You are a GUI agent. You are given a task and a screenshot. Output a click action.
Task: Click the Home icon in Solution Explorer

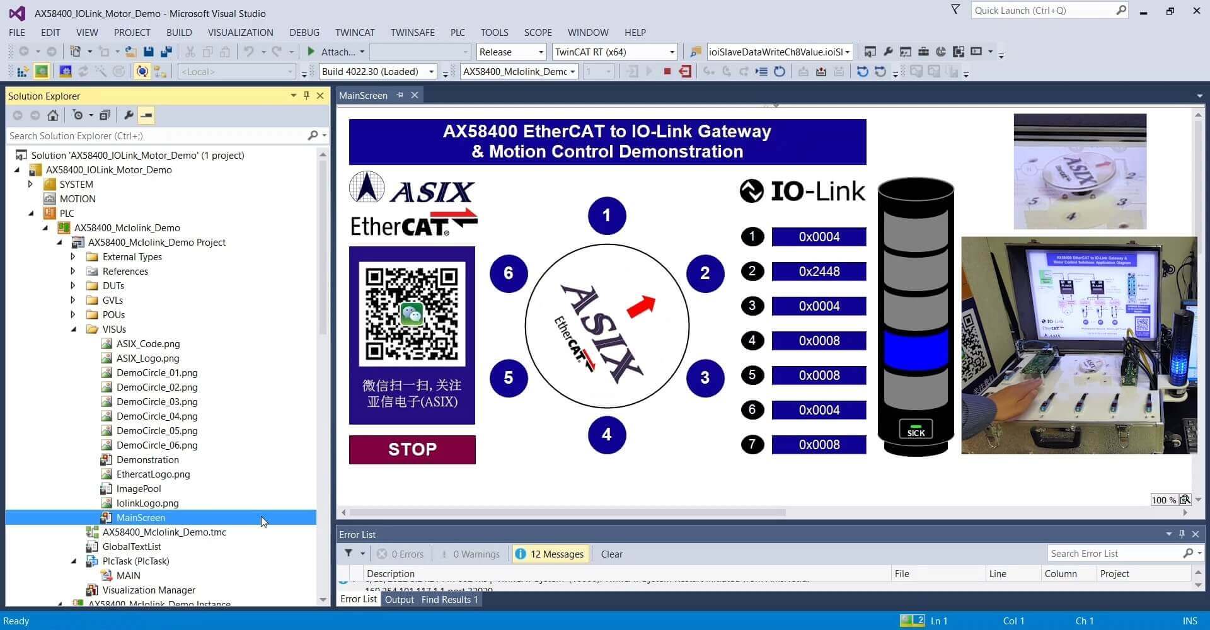tap(53, 115)
